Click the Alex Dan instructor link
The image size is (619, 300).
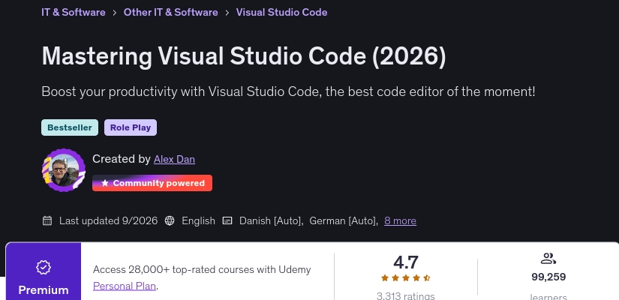(174, 159)
